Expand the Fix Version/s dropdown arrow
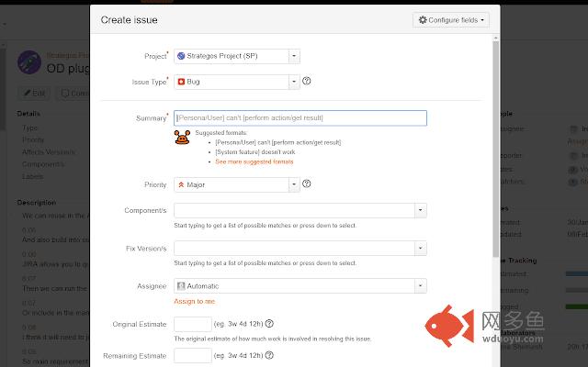The image size is (588, 367). tap(421, 249)
